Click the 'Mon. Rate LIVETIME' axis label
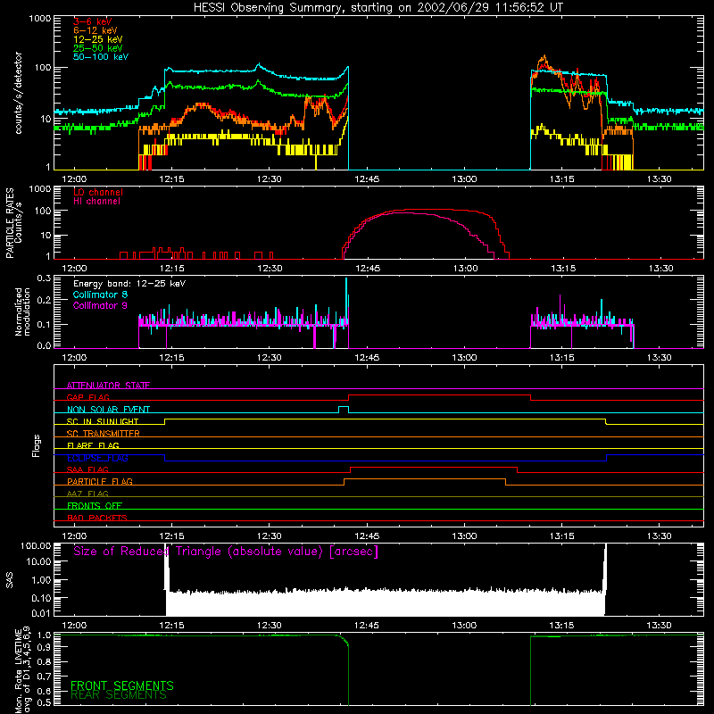This screenshot has width=714, height=714. (x=18, y=671)
